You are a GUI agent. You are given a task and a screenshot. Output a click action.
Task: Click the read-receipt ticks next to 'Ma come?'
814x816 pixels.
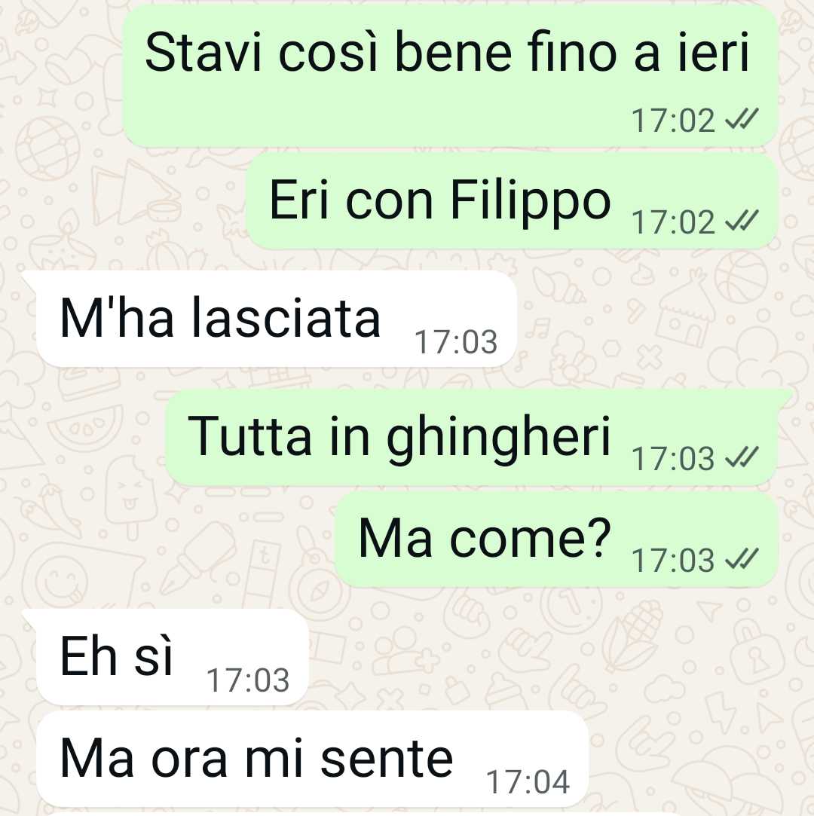click(x=742, y=559)
